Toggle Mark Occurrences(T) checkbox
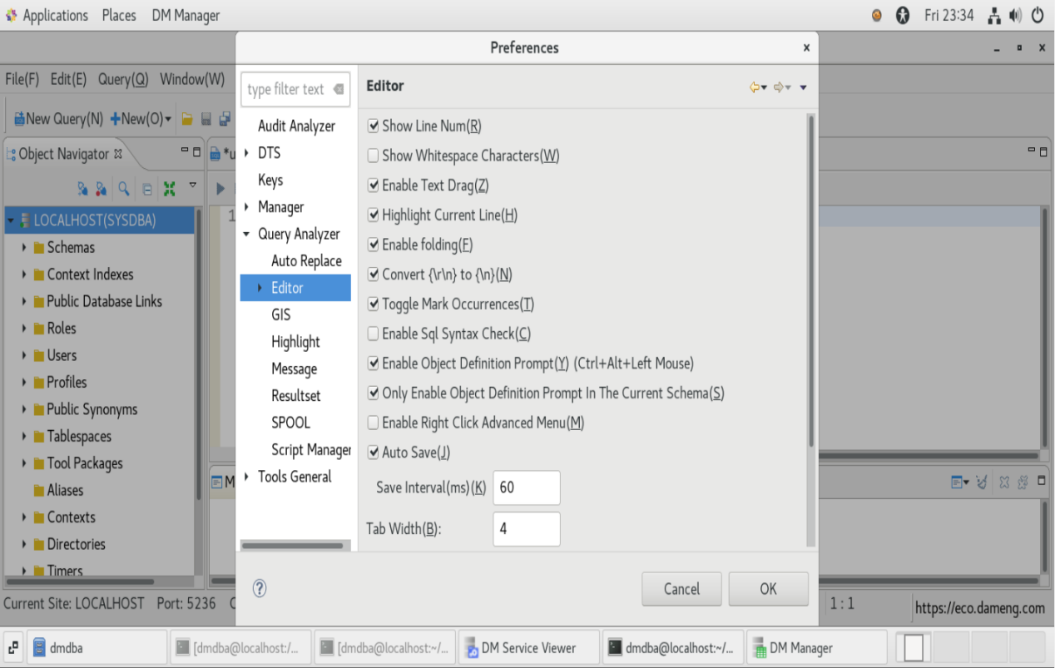 pos(373,304)
